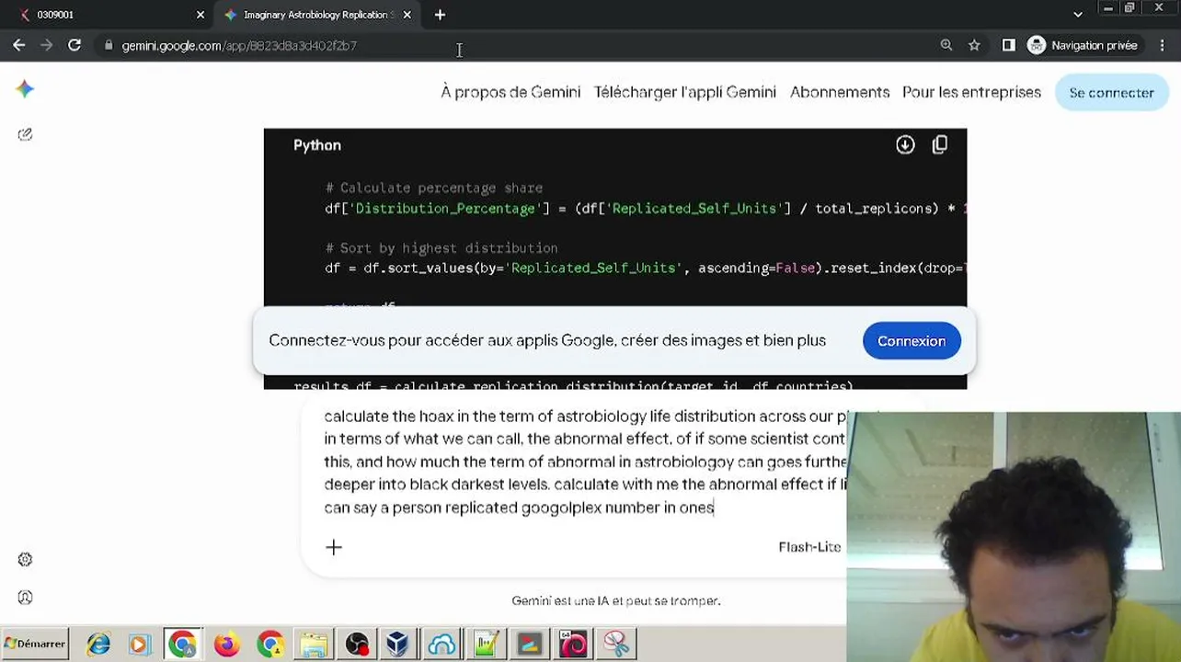Open the À propos de Gemini link
The width and height of the screenshot is (1181, 662).
tap(510, 92)
